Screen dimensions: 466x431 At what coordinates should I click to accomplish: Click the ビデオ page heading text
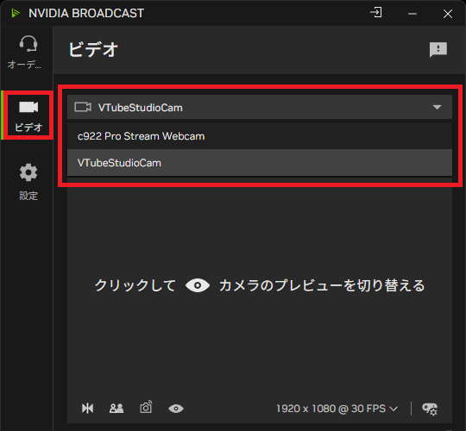click(x=93, y=49)
